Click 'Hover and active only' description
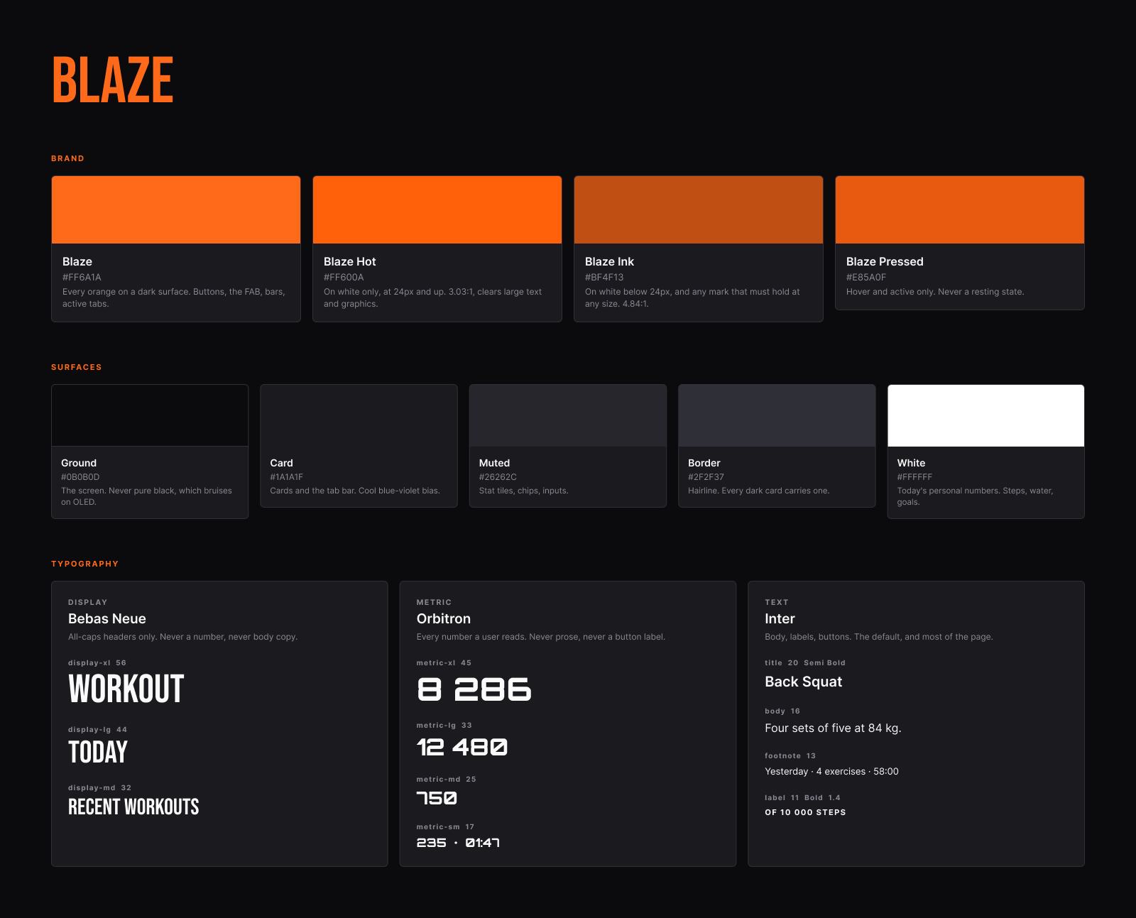Viewport: 1136px width, 918px height. tap(935, 292)
